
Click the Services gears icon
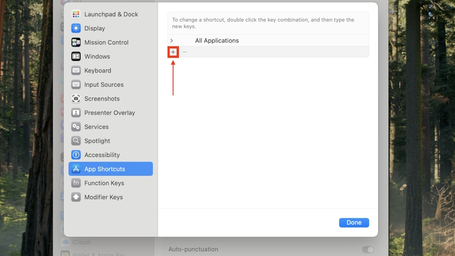click(x=76, y=127)
